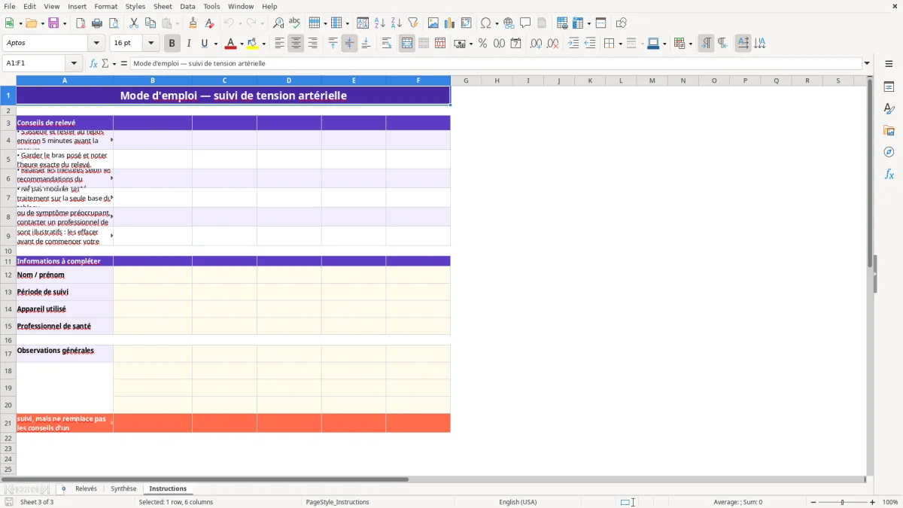Format as Date
903x508 pixels.
click(x=515, y=44)
